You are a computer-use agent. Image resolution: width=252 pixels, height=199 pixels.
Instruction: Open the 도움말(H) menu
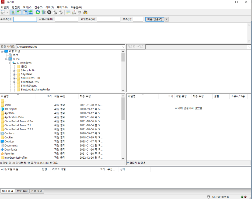click(x=76, y=7)
